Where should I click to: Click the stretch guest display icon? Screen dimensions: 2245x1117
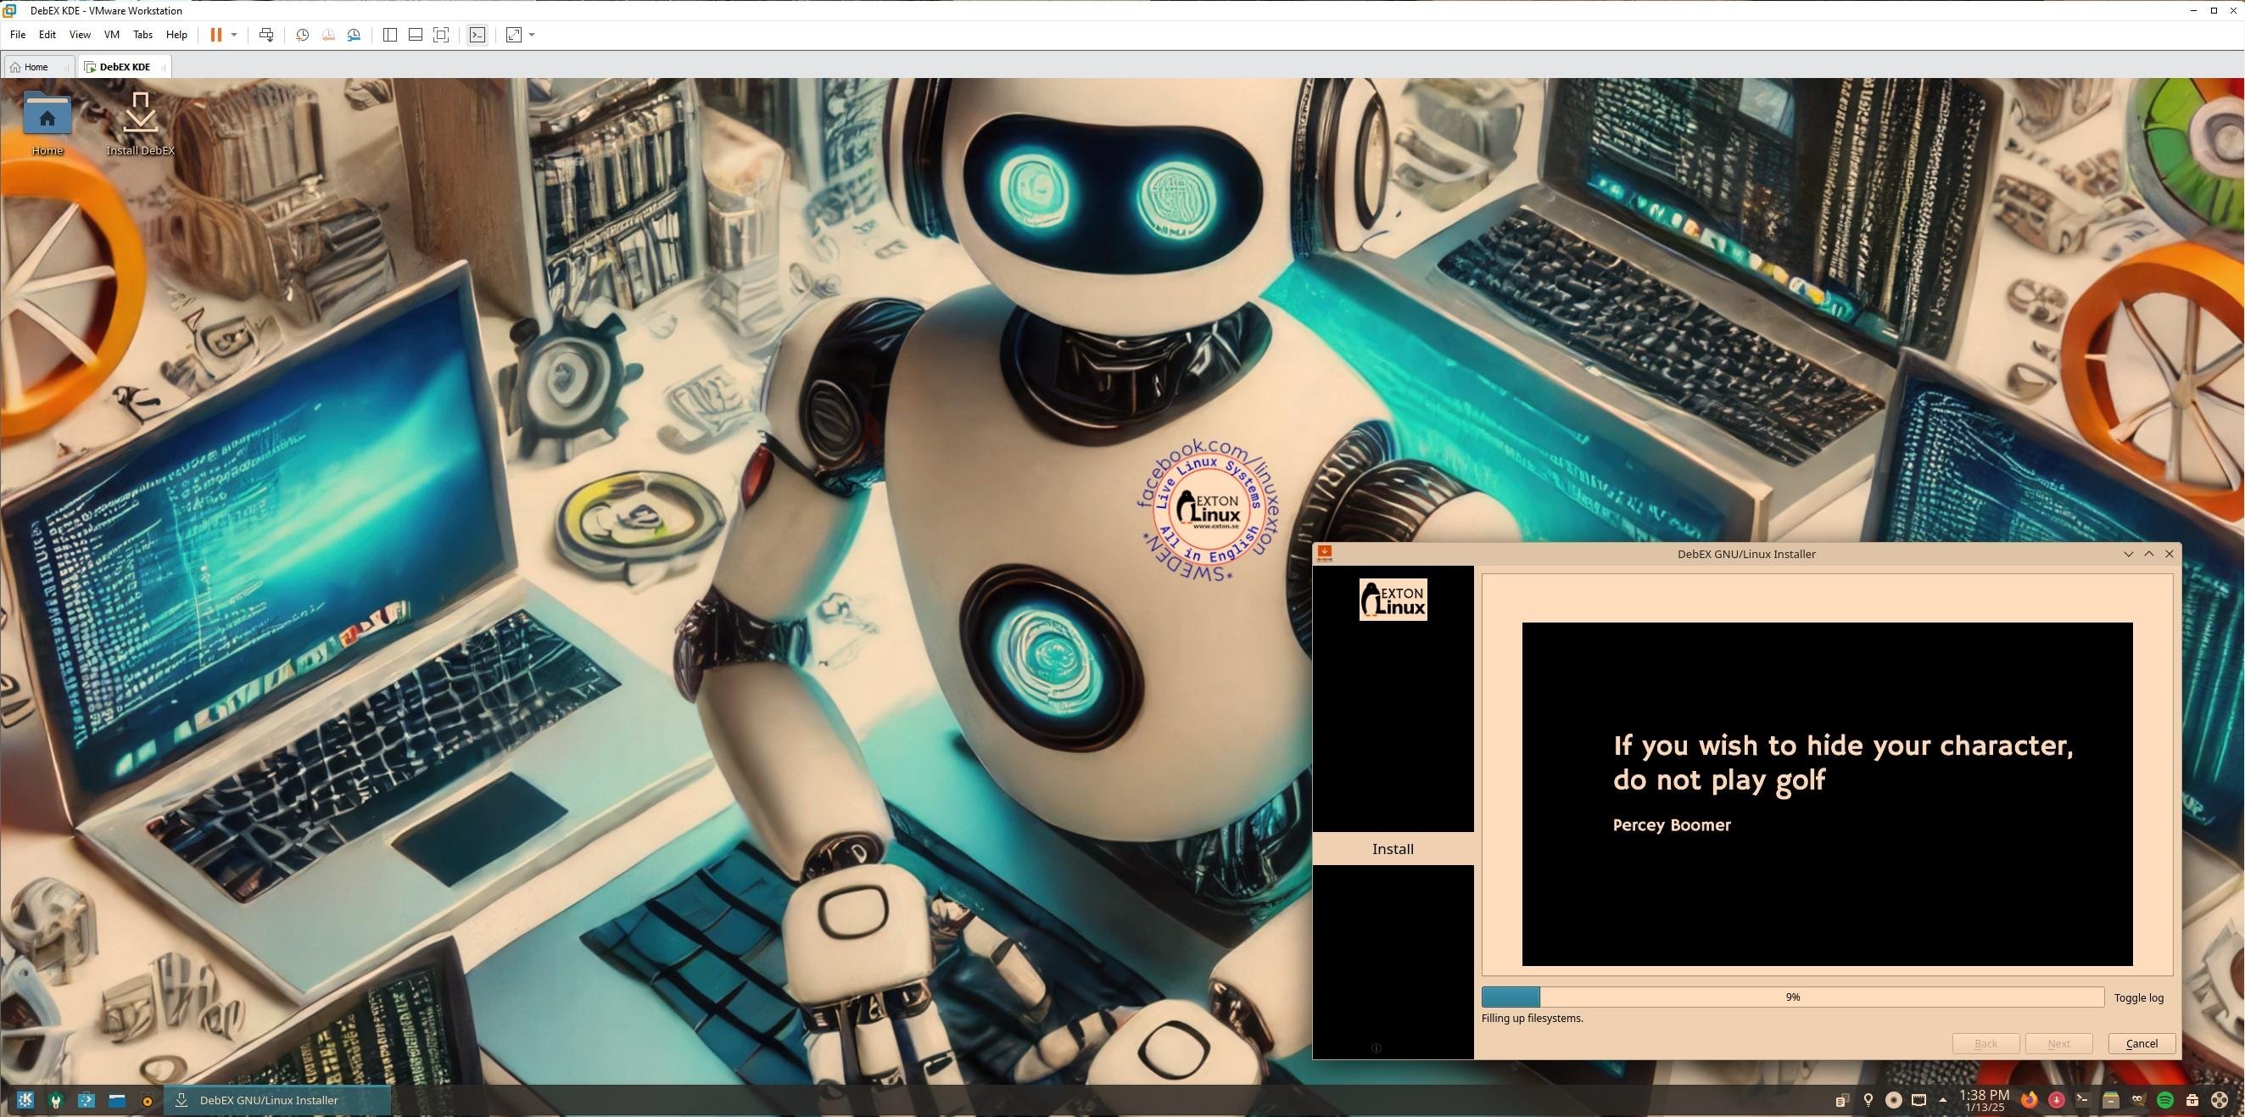point(514,35)
